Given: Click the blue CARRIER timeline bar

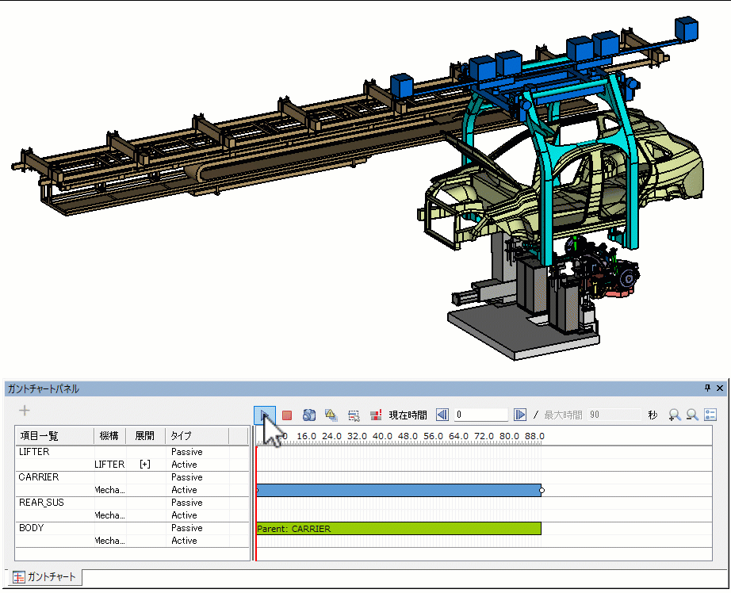Looking at the screenshot, I should tap(398, 490).
